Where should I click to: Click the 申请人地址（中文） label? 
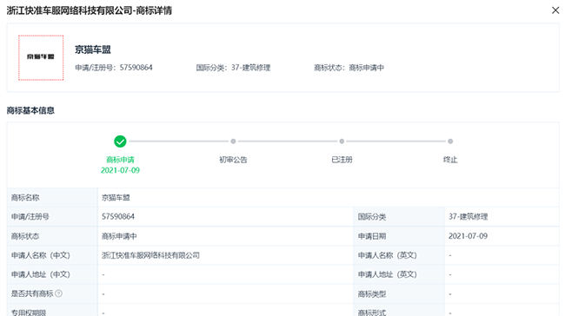(x=40, y=274)
